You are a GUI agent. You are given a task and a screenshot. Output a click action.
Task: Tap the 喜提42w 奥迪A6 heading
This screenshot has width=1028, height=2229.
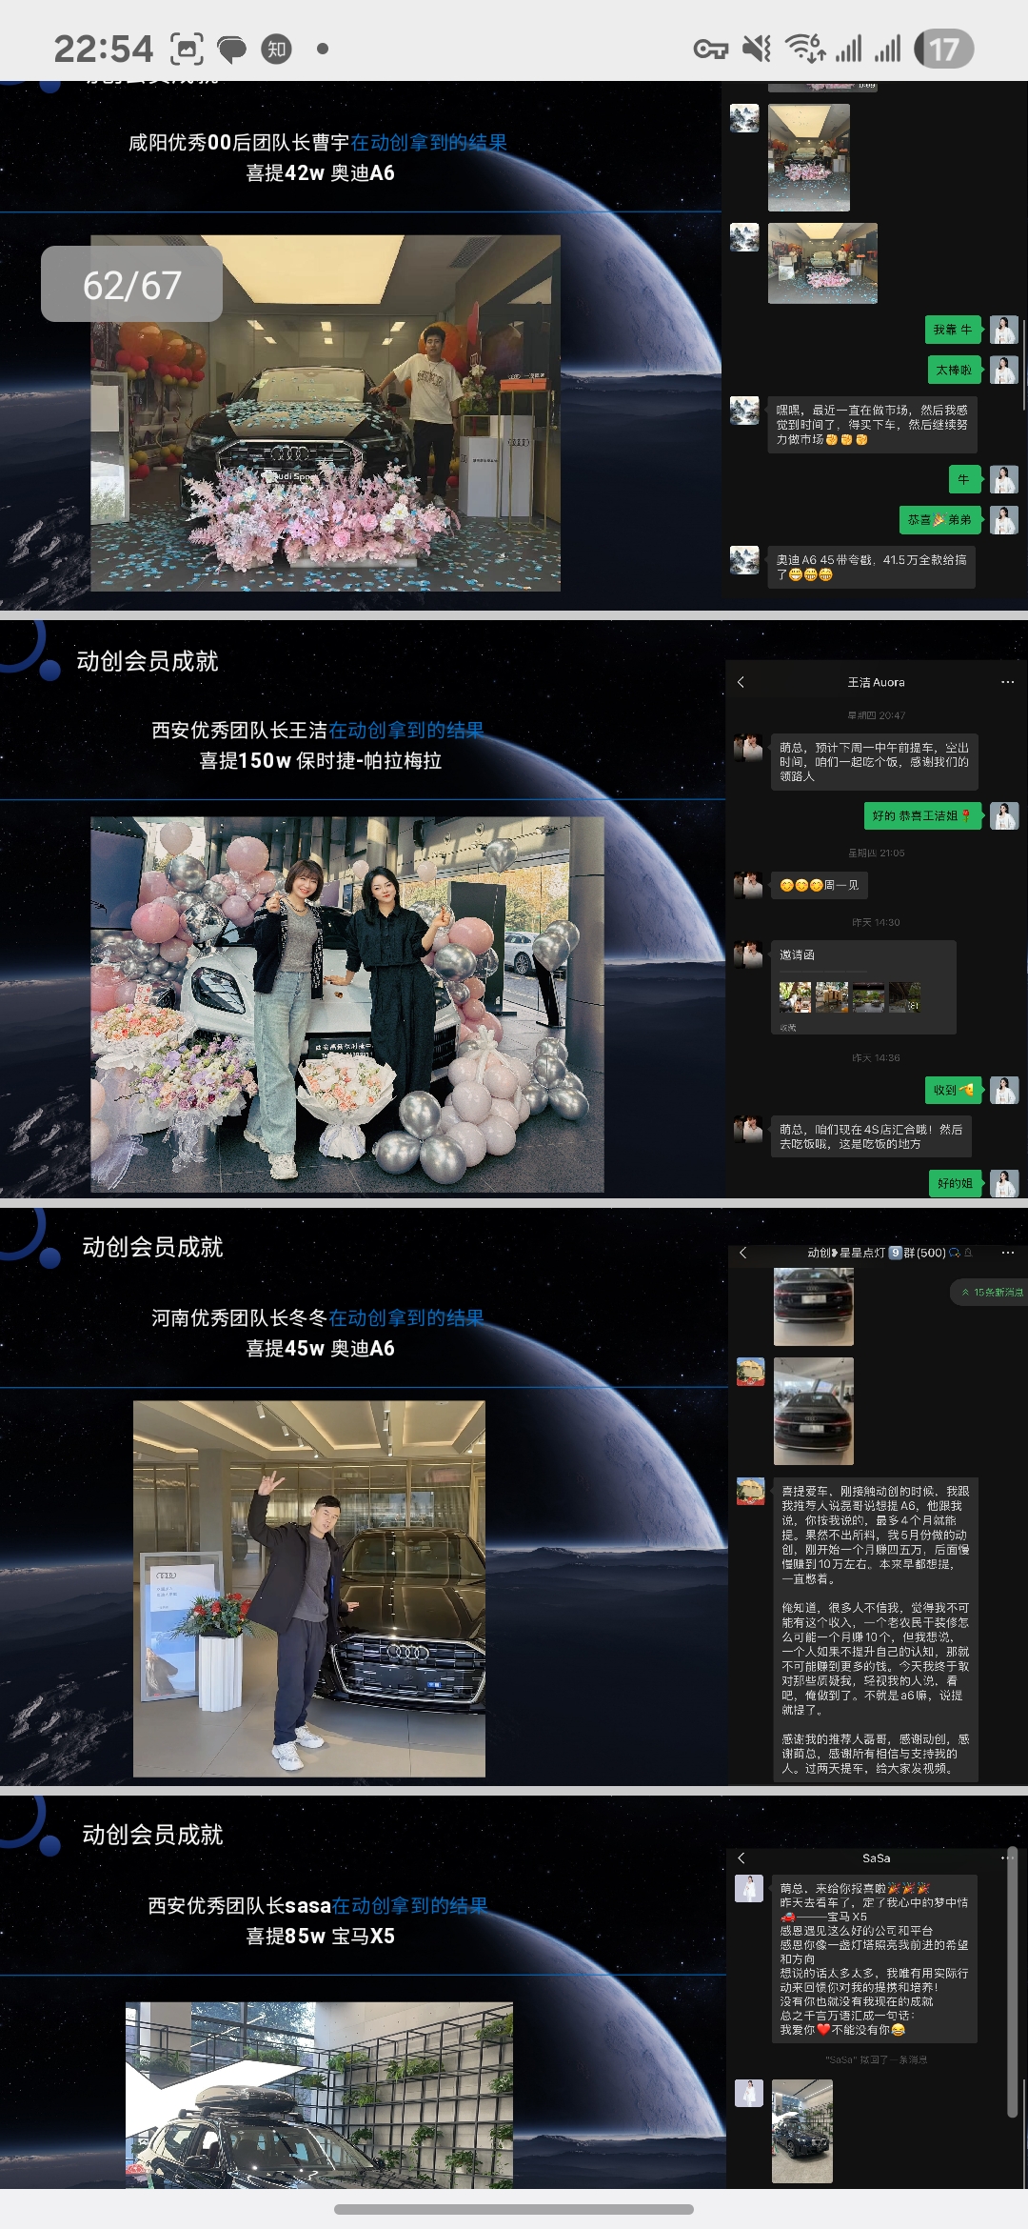[320, 173]
